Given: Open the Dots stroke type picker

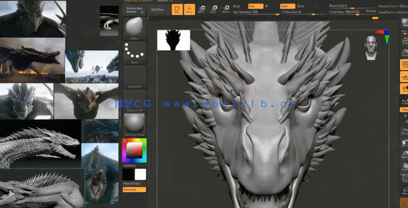Looking at the screenshot, I should pos(134,52).
